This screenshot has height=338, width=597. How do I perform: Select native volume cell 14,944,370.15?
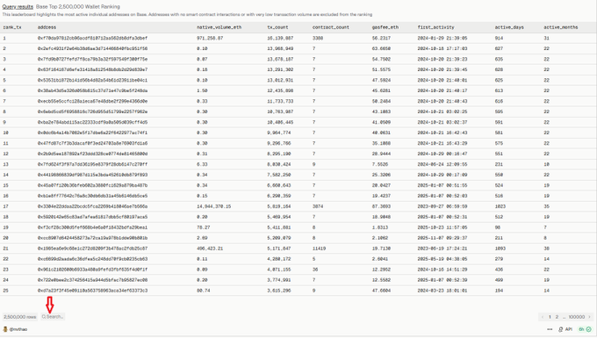(214, 206)
